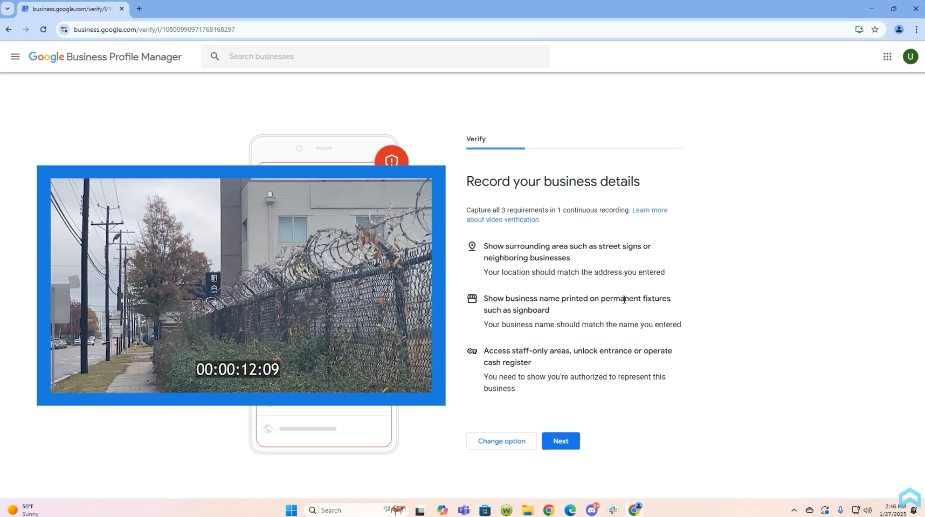Click the Verify progress bar
Viewport: 925px width, 517px height.
[575, 148]
